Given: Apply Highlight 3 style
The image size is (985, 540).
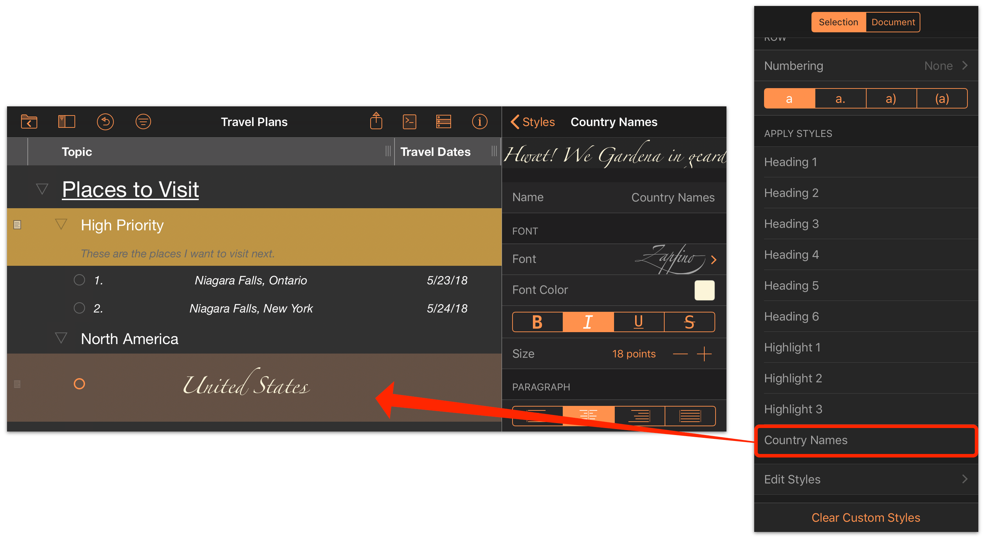Looking at the screenshot, I should [x=866, y=409].
